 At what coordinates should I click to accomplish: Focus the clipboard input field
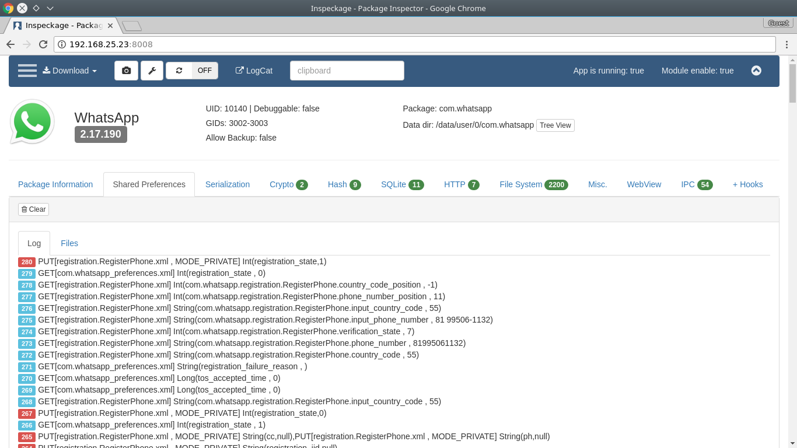[x=347, y=71]
